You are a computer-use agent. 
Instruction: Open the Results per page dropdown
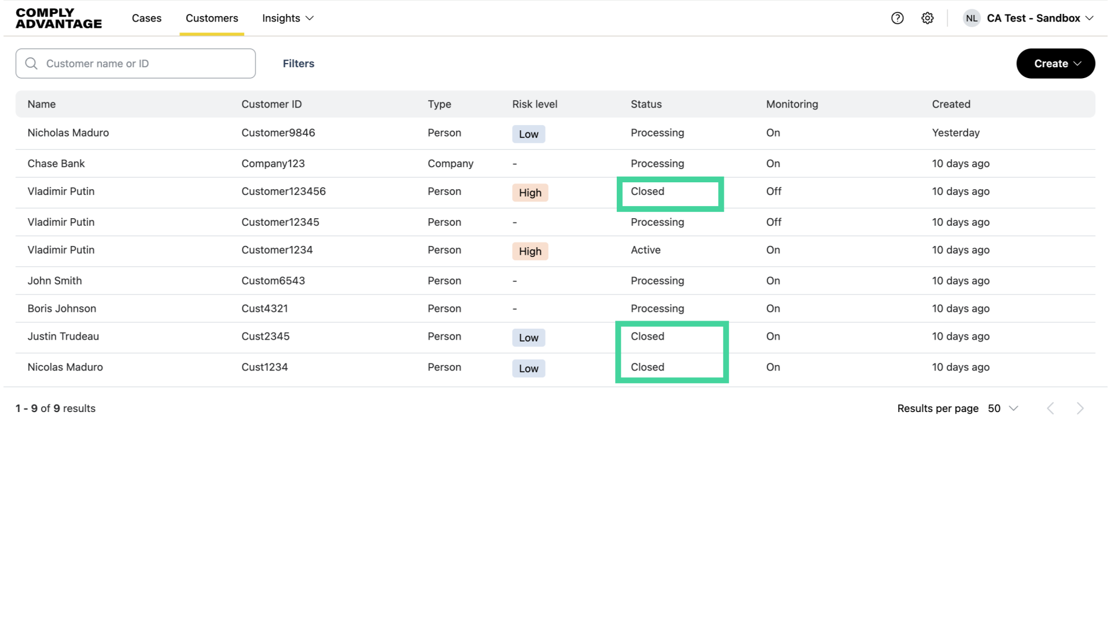(1003, 408)
